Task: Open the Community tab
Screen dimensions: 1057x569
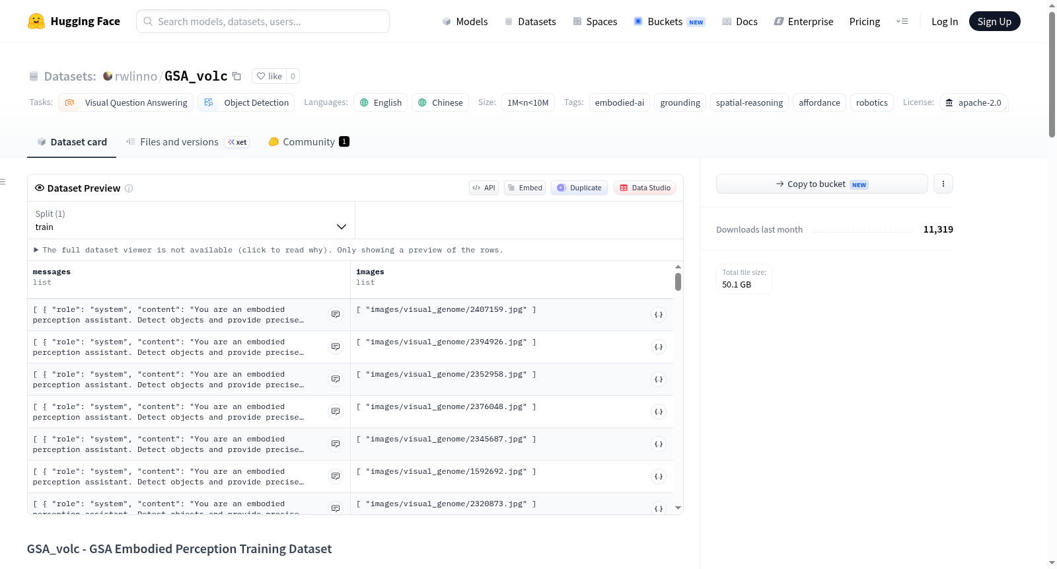Action: (x=309, y=141)
